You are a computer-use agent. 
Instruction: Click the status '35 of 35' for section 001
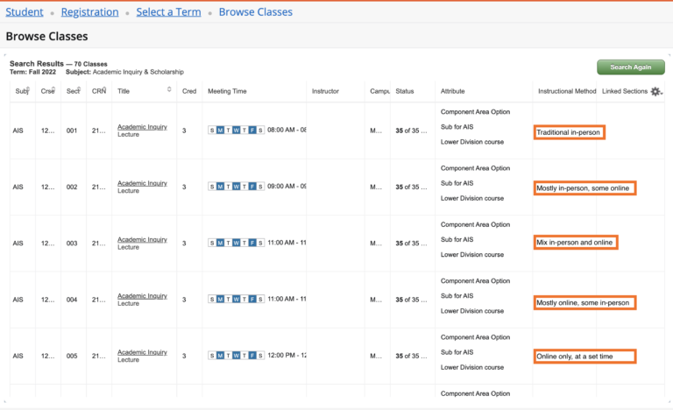click(x=411, y=131)
